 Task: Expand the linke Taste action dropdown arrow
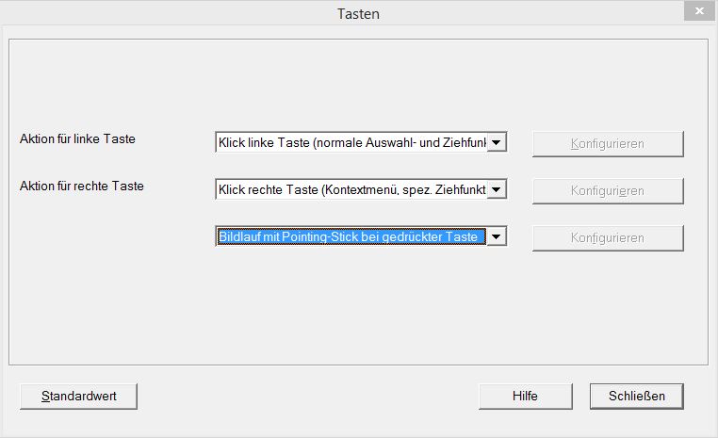click(498, 143)
